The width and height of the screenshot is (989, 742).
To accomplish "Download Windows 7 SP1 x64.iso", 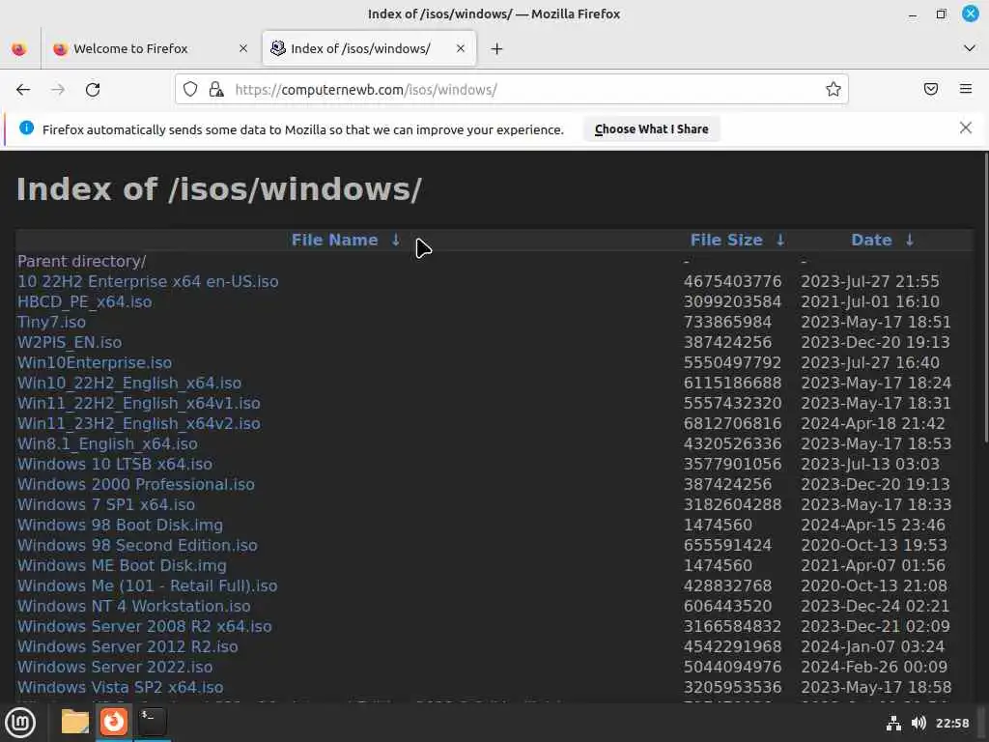I will click(106, 504).
